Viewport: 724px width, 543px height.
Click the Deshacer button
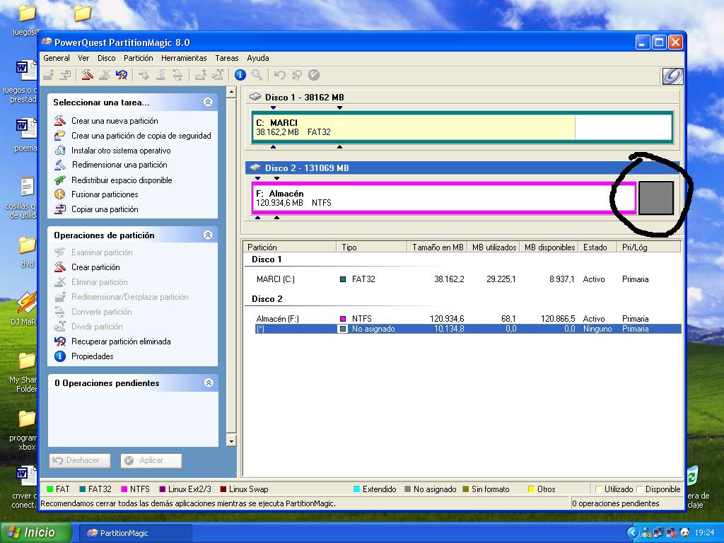(80, 460)
